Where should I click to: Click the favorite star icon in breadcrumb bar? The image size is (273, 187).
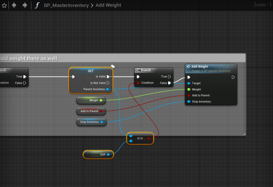pyautogui.click(x=4, y=5)
